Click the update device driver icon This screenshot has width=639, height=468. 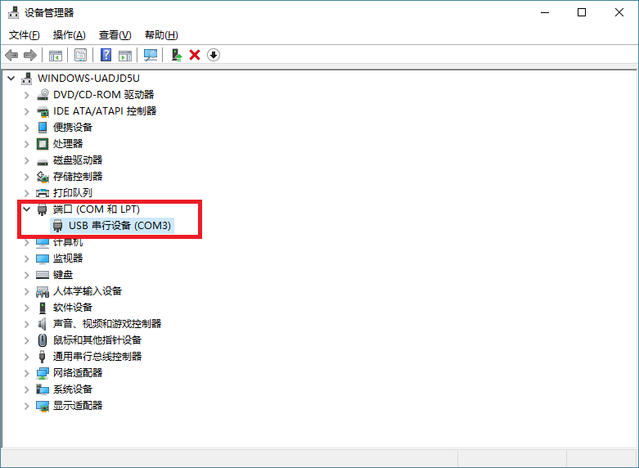tap(176, 55)
